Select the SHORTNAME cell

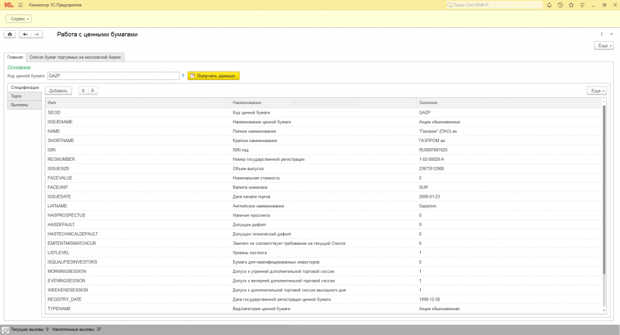coord(137,141)
